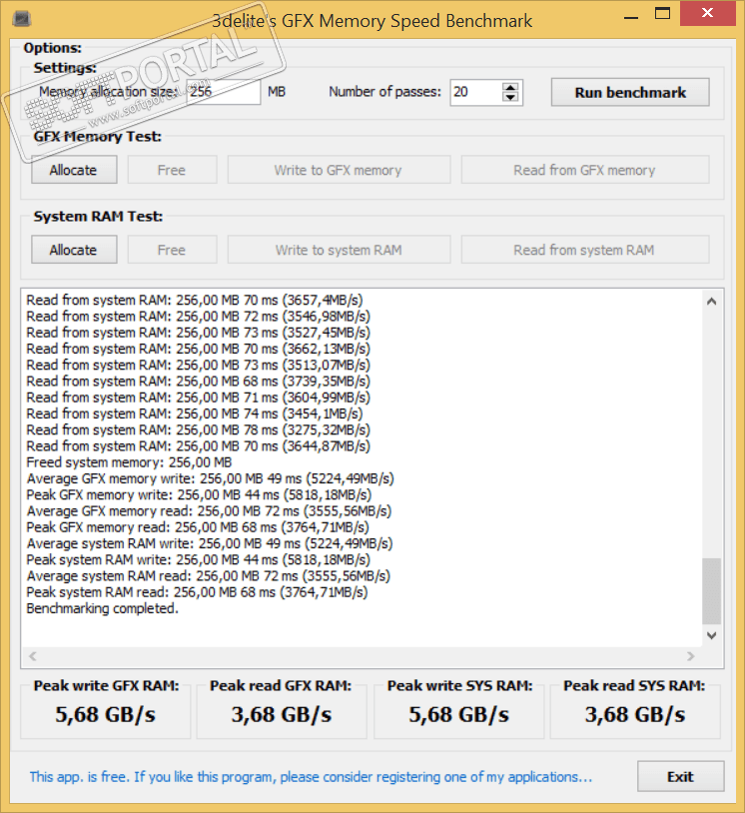This screenshot has width=745, height=813.
Task: Select the 'Peak GFX memory write' log line
Action: (199, 494)
